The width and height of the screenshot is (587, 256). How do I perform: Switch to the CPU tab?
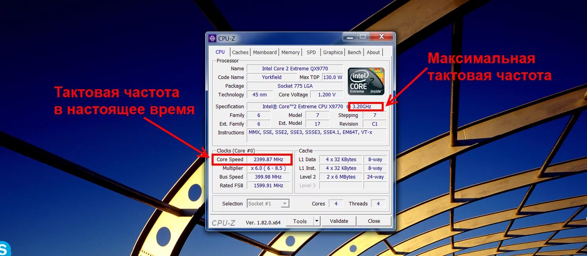click(220, 52)
